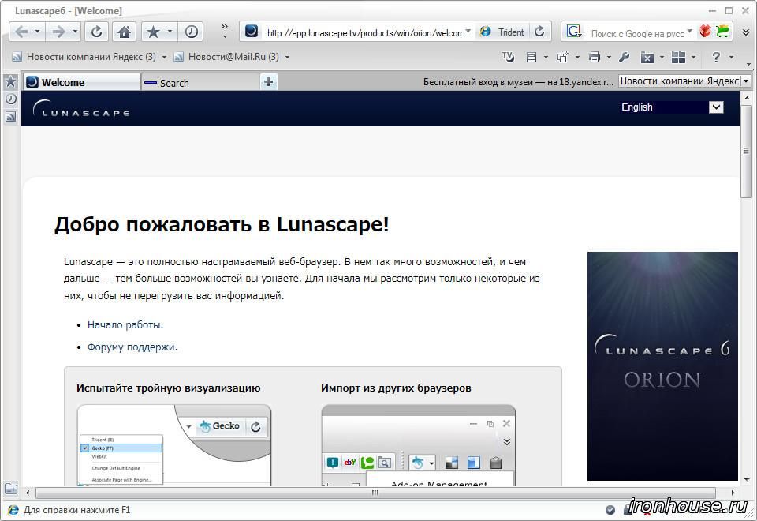Open the search engine dropdown arrow
The height and width of the screenshot is (521, 757).
[689, 32]
